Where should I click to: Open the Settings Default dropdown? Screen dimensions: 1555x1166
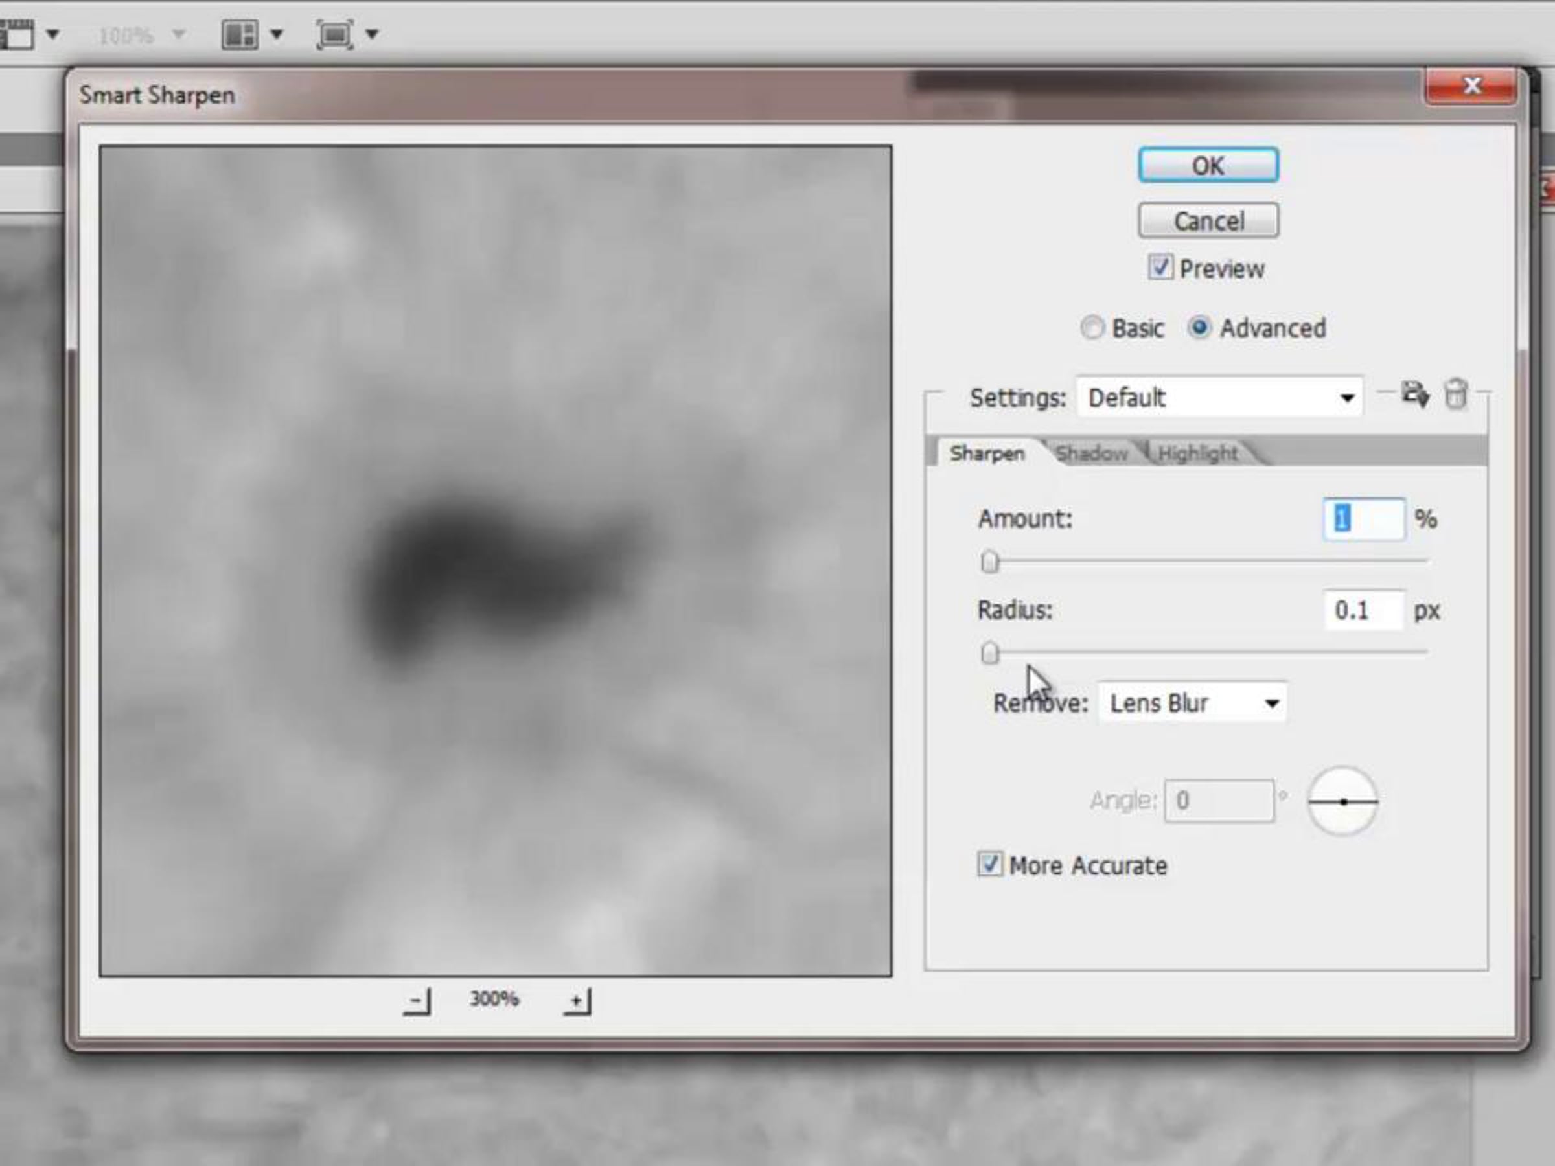click(x=1219, y=398)
